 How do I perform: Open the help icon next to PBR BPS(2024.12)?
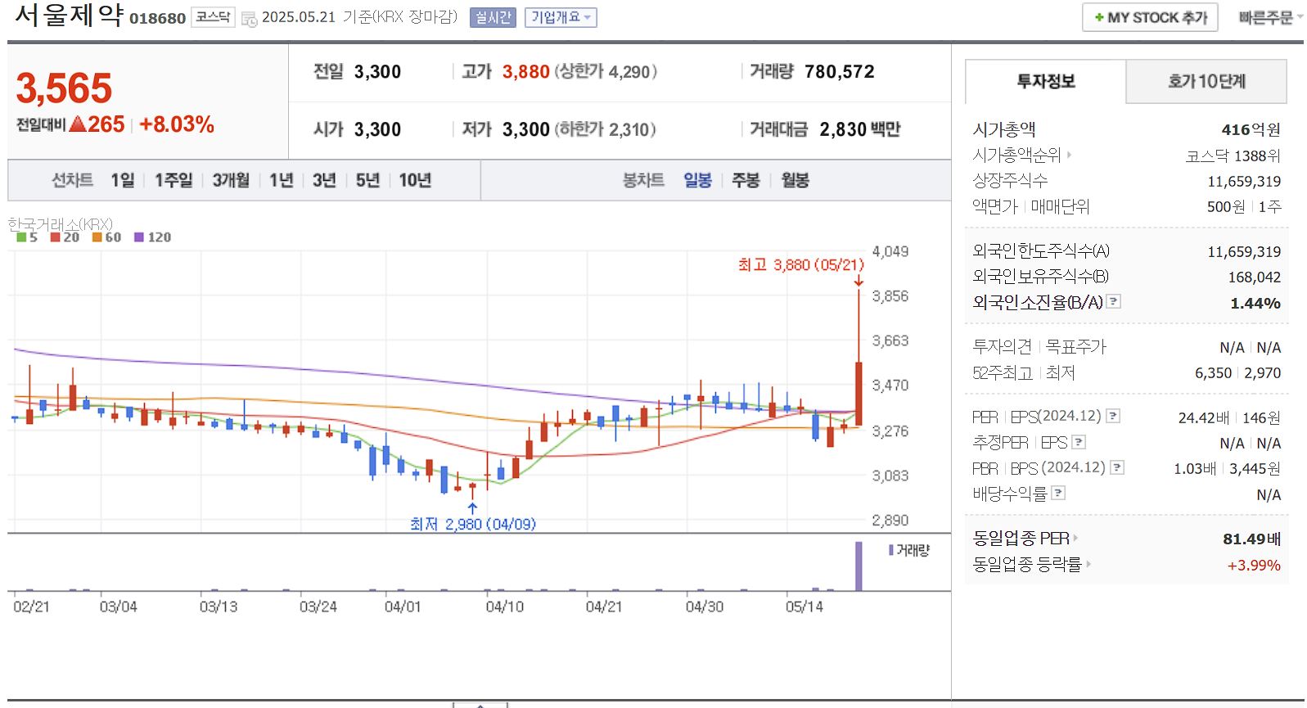[1117, 467]
